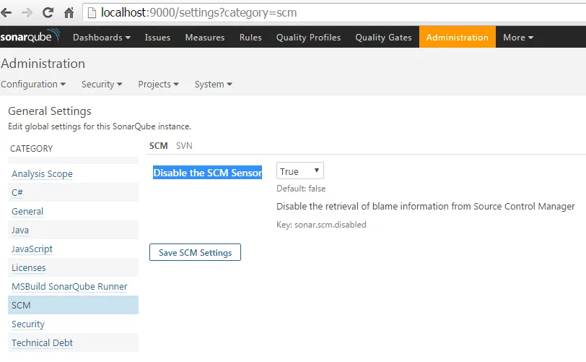
Task: Click the 'Default: false' text
Action: tap(301, 189)
